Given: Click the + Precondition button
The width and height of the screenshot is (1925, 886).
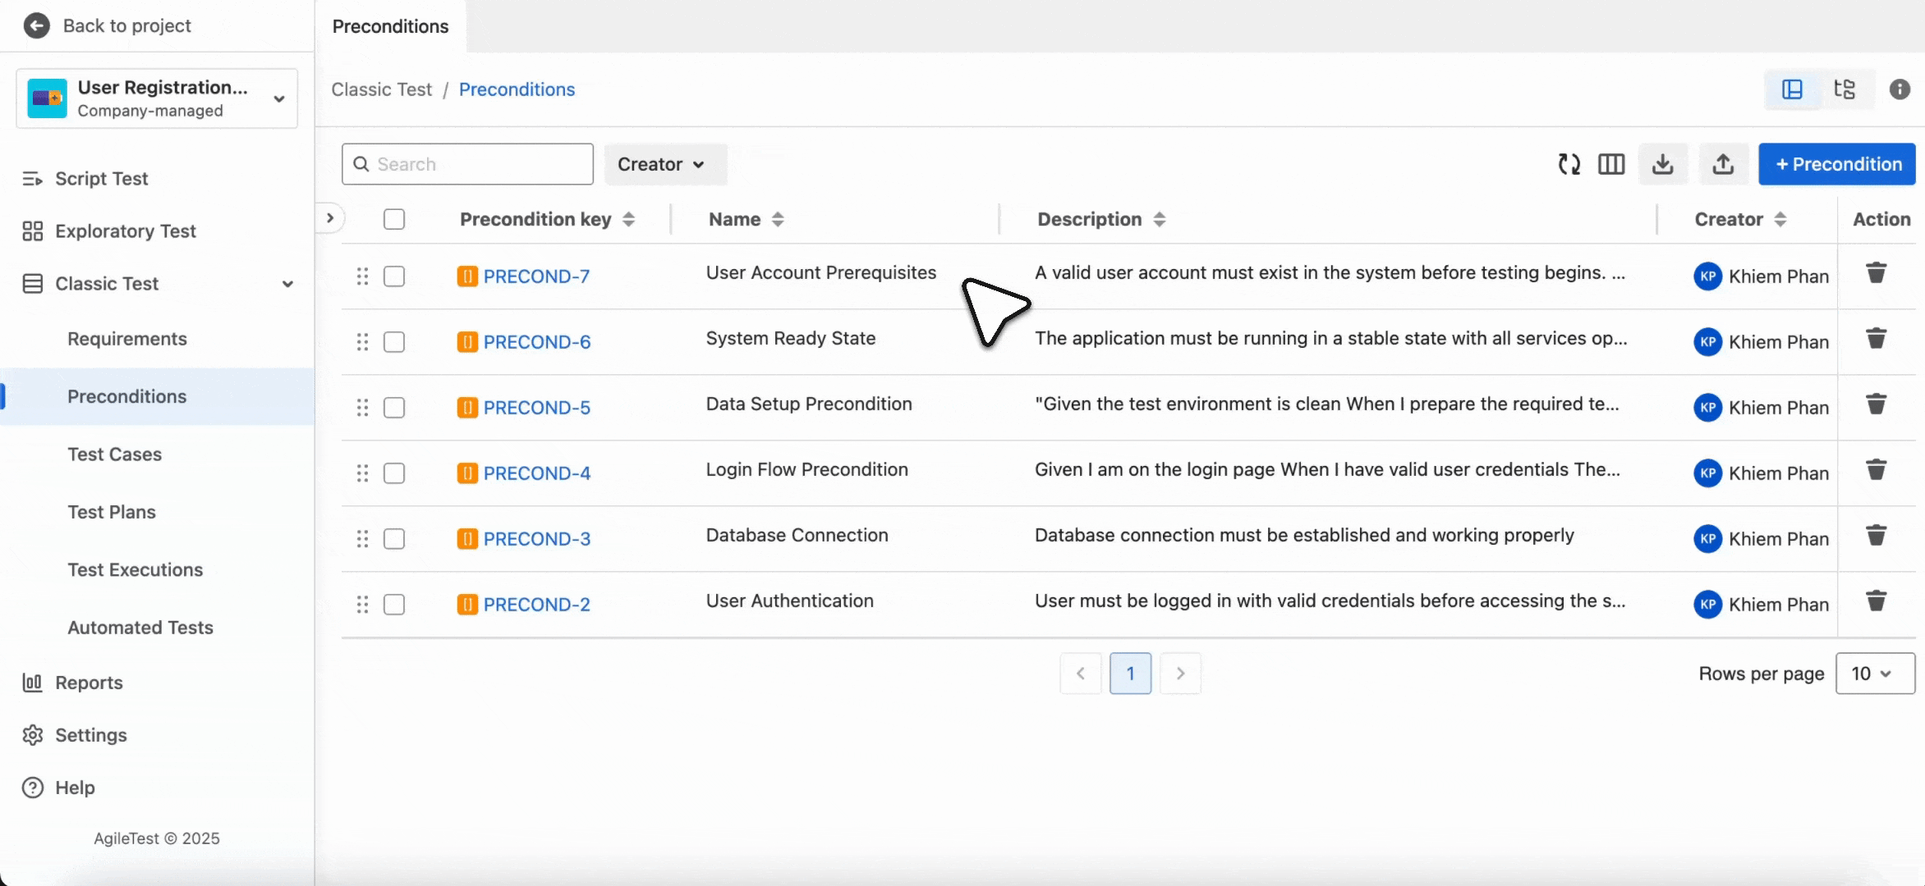Looking at the screenshot, I should (1837, 164).
